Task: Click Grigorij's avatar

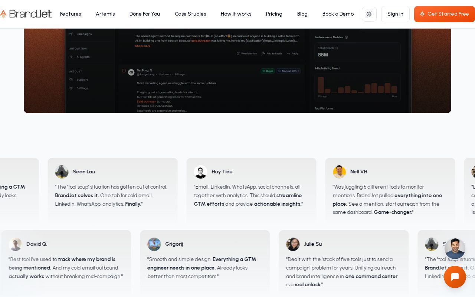Action: (x=154, y=244)
